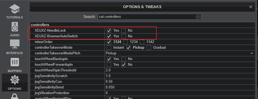The width and height of the screenshot is (258, 99).
Task: Set XDJXZ-NeedleLock to No
Action: coord(124,31)
